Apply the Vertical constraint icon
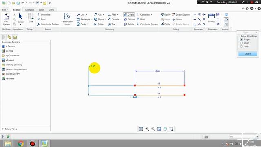Screen dimensions: 261x147 pos(195,15)
